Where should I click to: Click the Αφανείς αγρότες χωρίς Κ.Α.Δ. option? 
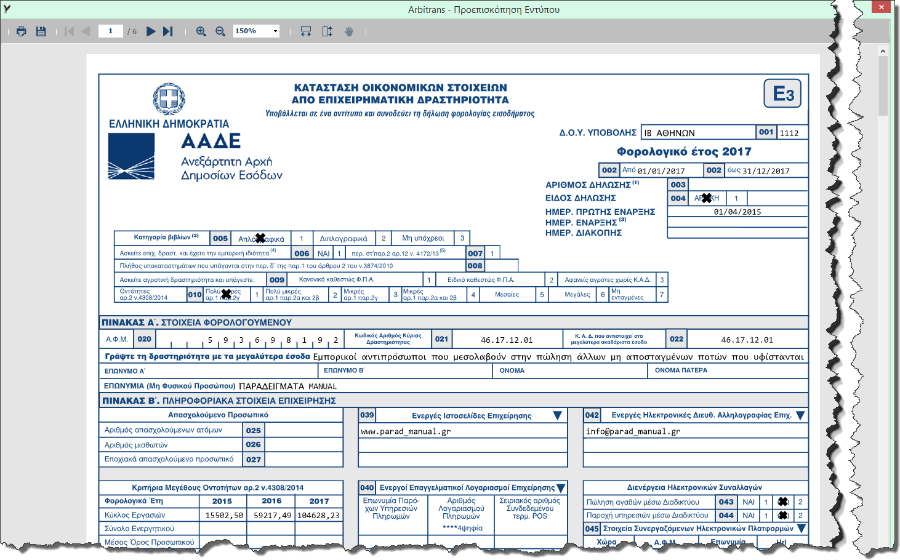(608, 280)
